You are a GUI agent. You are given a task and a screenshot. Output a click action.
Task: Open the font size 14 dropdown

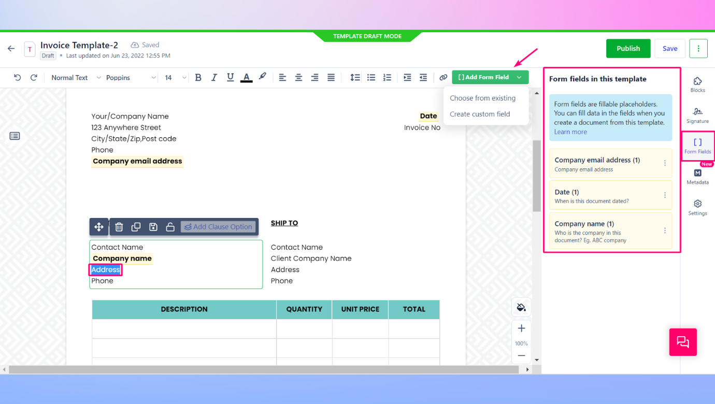point(176,78)
